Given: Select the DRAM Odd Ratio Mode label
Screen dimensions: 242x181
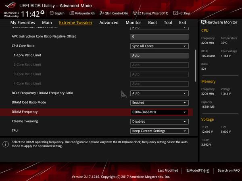Looking at the screenshot, I should (29, 102).
